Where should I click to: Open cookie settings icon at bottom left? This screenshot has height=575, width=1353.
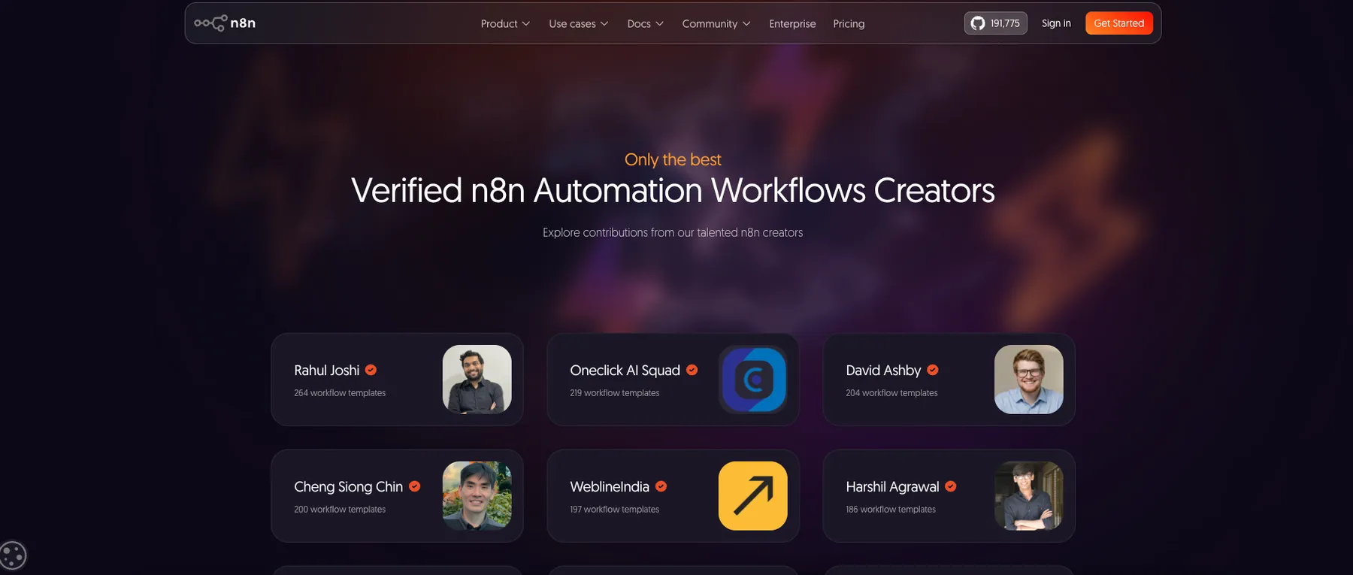coord(13,556)
